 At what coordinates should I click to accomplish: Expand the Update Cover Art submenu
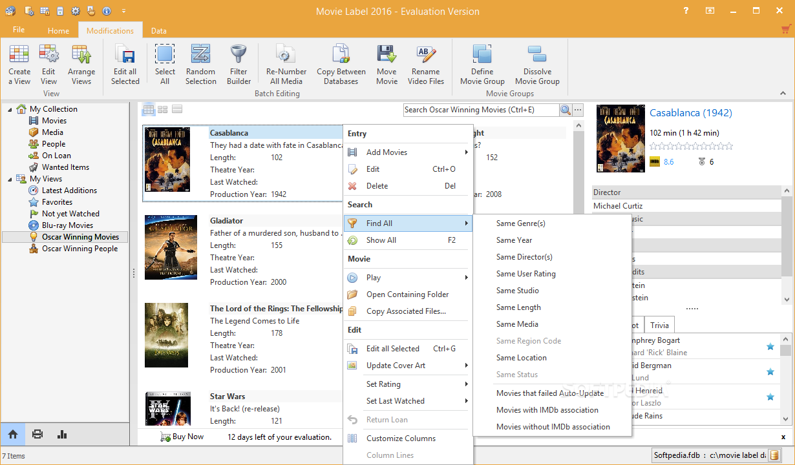[x=407, y=366]
